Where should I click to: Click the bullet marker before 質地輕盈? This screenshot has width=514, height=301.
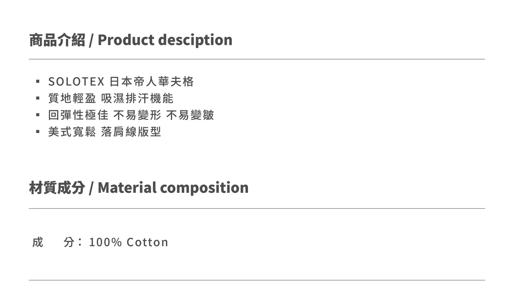pyautogui.click(x=38, y=98)
